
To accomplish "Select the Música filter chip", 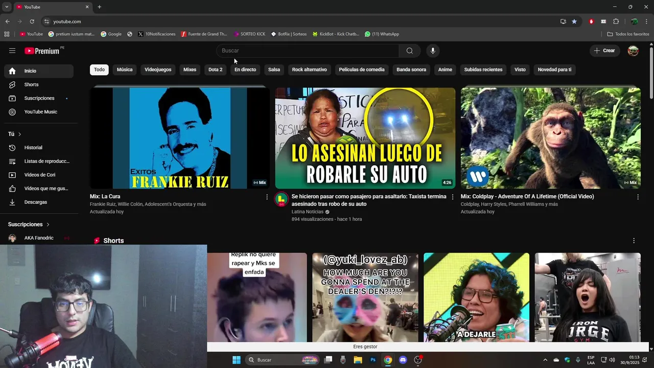I will [125, 70].
